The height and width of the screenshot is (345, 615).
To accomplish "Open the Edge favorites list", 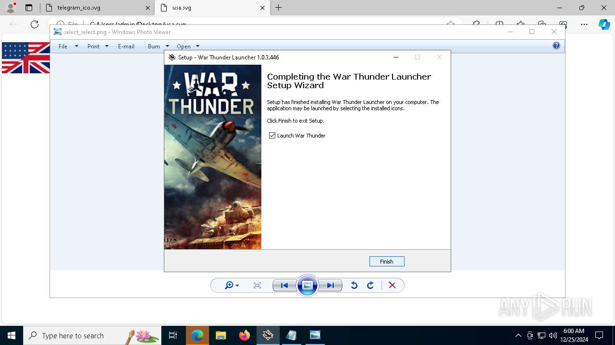I will (x=521, y=23).
